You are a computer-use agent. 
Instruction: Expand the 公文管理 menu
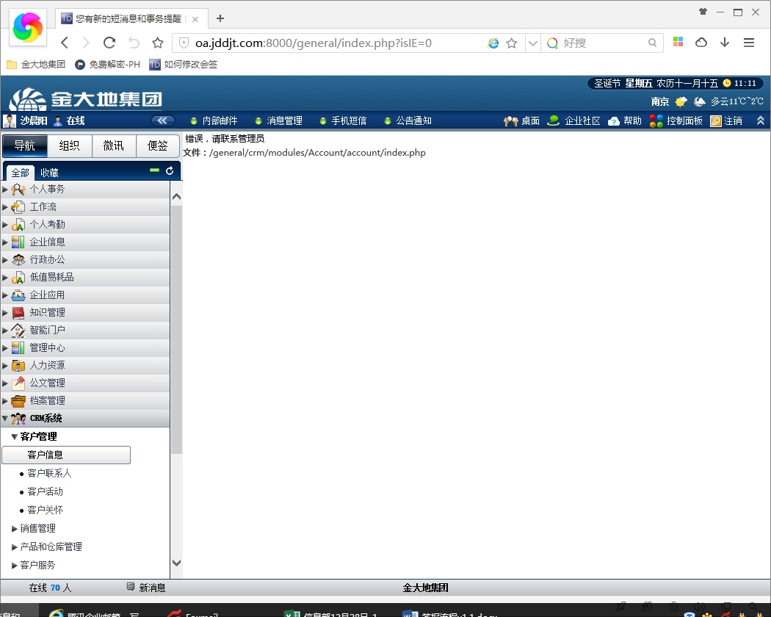coord(86,383)
